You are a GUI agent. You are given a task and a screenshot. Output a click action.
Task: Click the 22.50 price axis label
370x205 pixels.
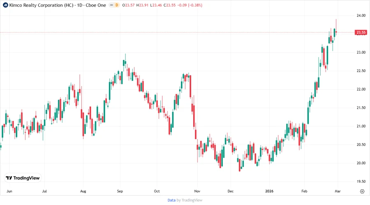click(x=361, y=71)
